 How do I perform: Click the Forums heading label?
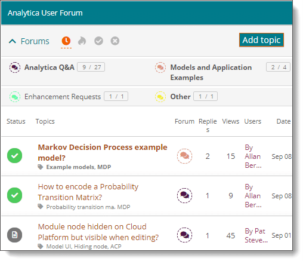point(35,41)
